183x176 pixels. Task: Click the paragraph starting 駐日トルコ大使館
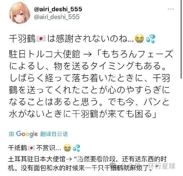91,84
